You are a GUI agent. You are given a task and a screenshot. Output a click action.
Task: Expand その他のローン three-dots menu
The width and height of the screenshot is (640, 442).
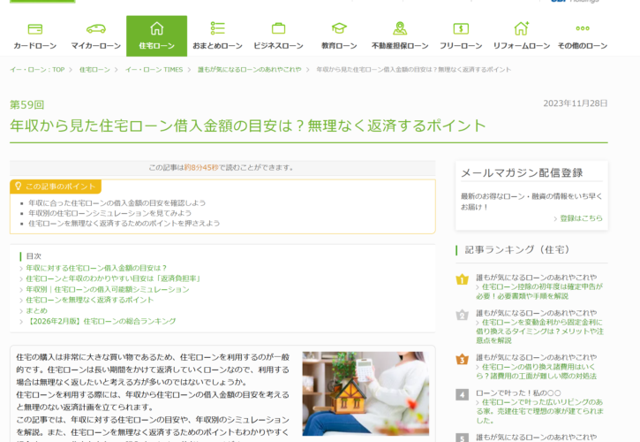[583, 28]
